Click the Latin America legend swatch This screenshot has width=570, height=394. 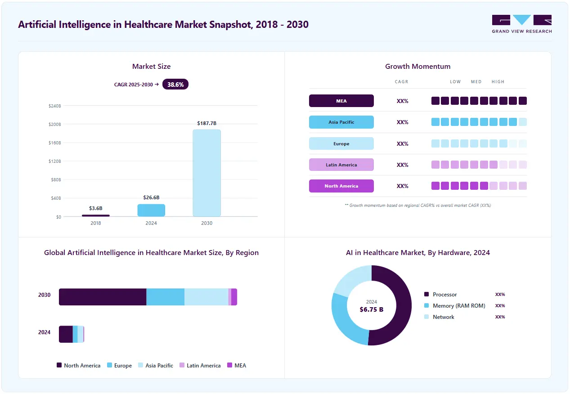(x=182, y=365)
